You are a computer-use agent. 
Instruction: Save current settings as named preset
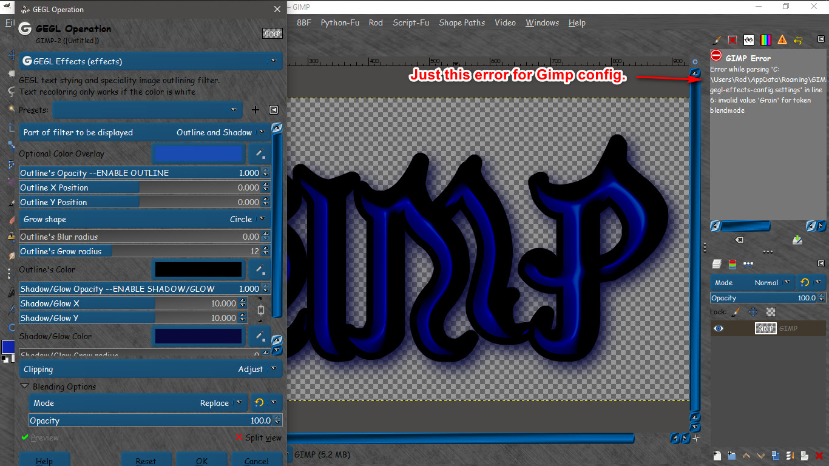[x=255, y=110]
